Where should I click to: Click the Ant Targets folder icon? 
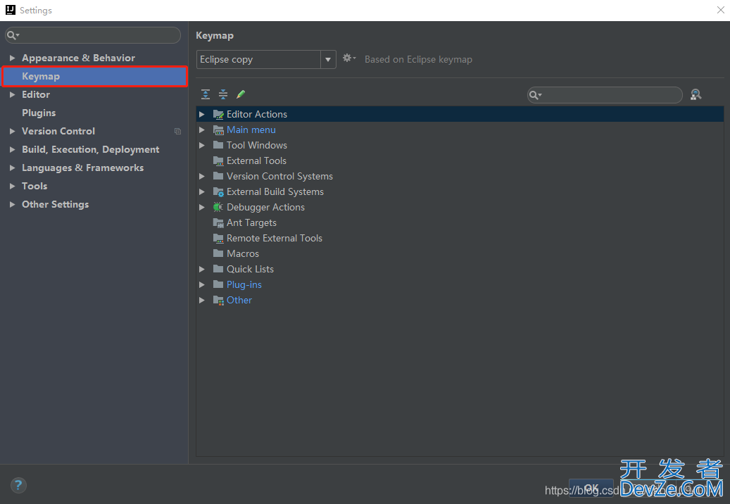[218, 223]
